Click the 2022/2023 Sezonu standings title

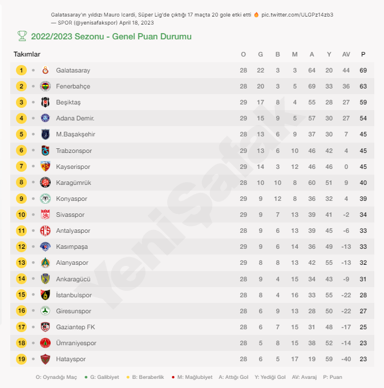111,37
